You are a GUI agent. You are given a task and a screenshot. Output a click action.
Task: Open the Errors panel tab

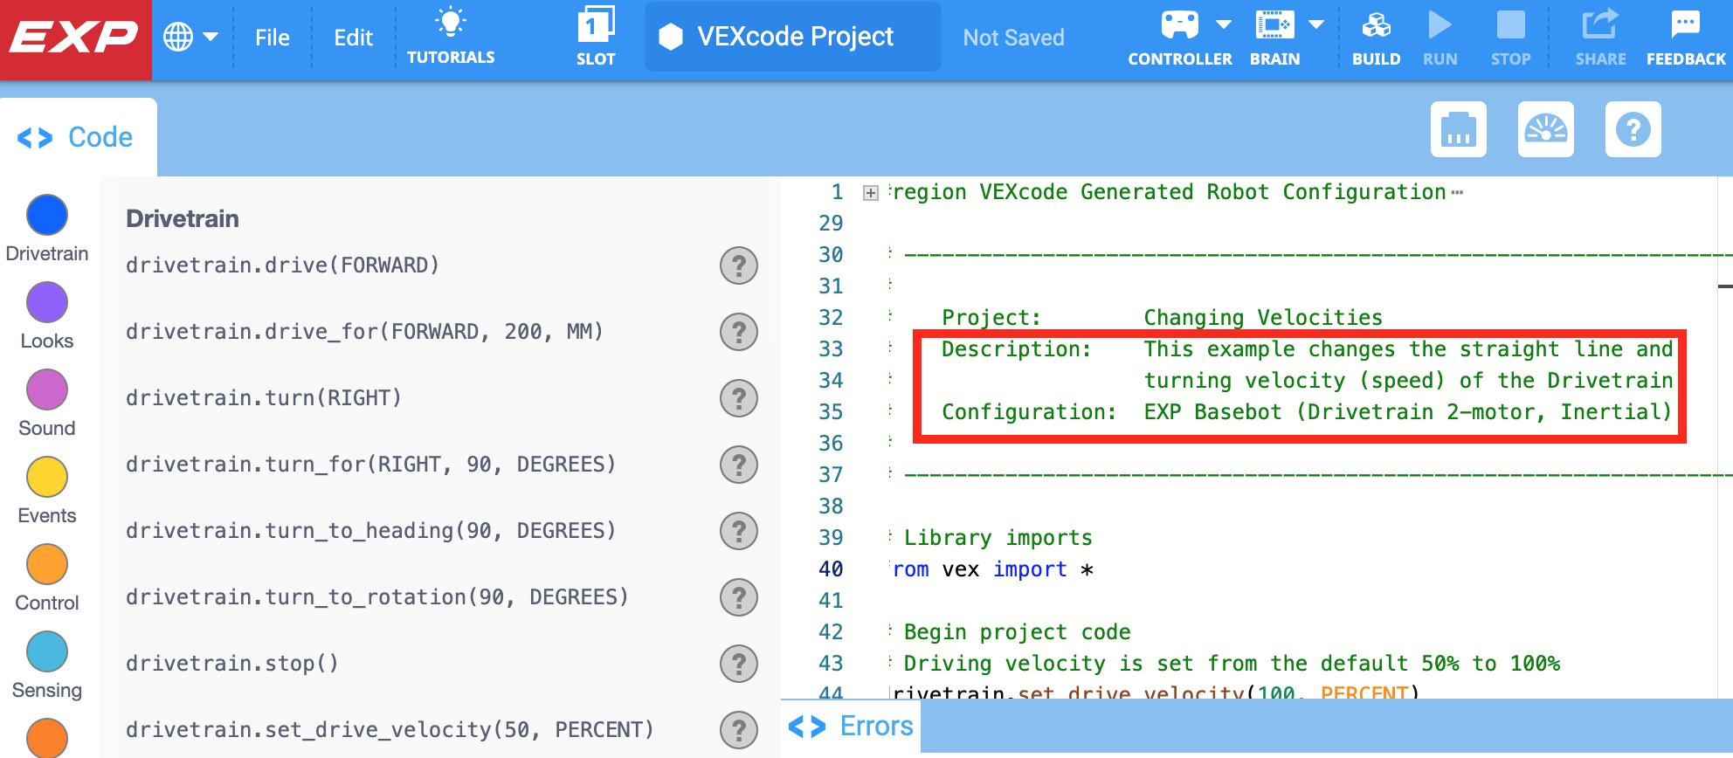(x=851, y=727)
